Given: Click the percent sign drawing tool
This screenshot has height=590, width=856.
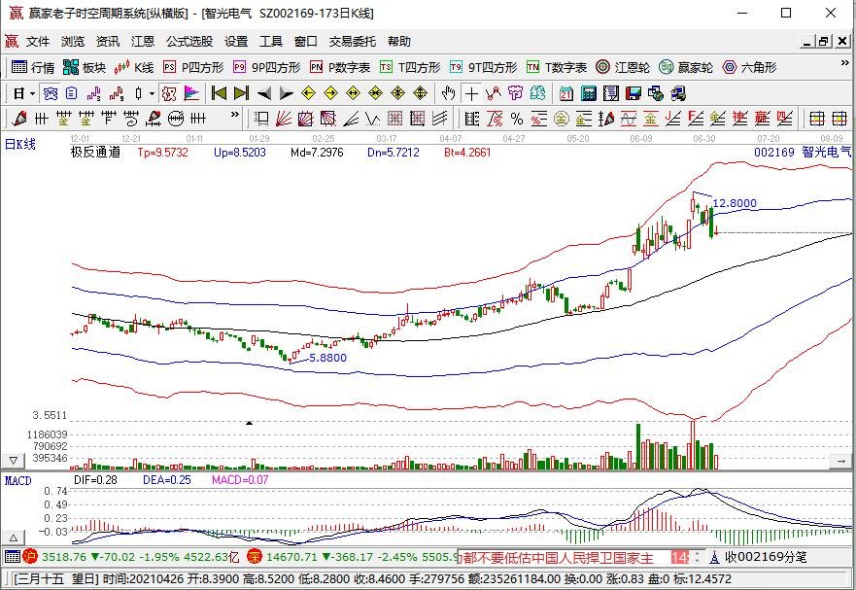Looking at the screenshot, I should click(517, 119).
